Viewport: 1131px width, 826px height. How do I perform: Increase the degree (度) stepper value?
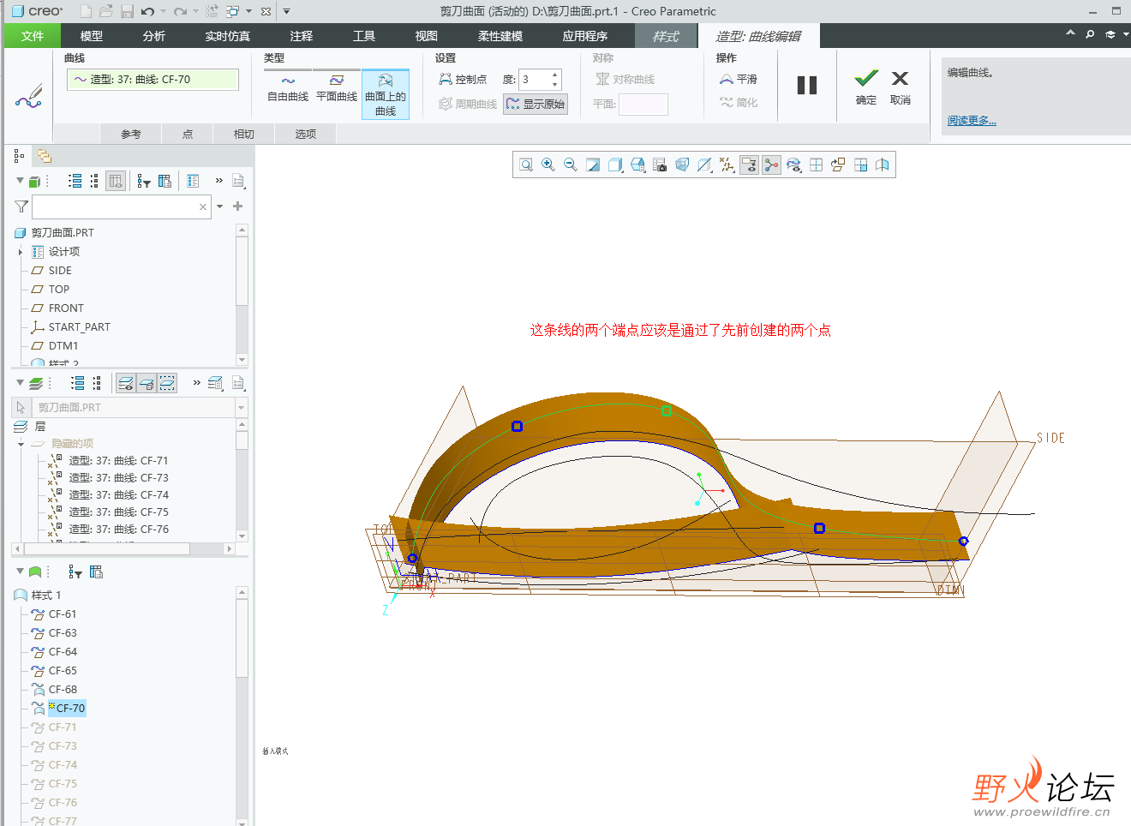(x=555, y=75)
